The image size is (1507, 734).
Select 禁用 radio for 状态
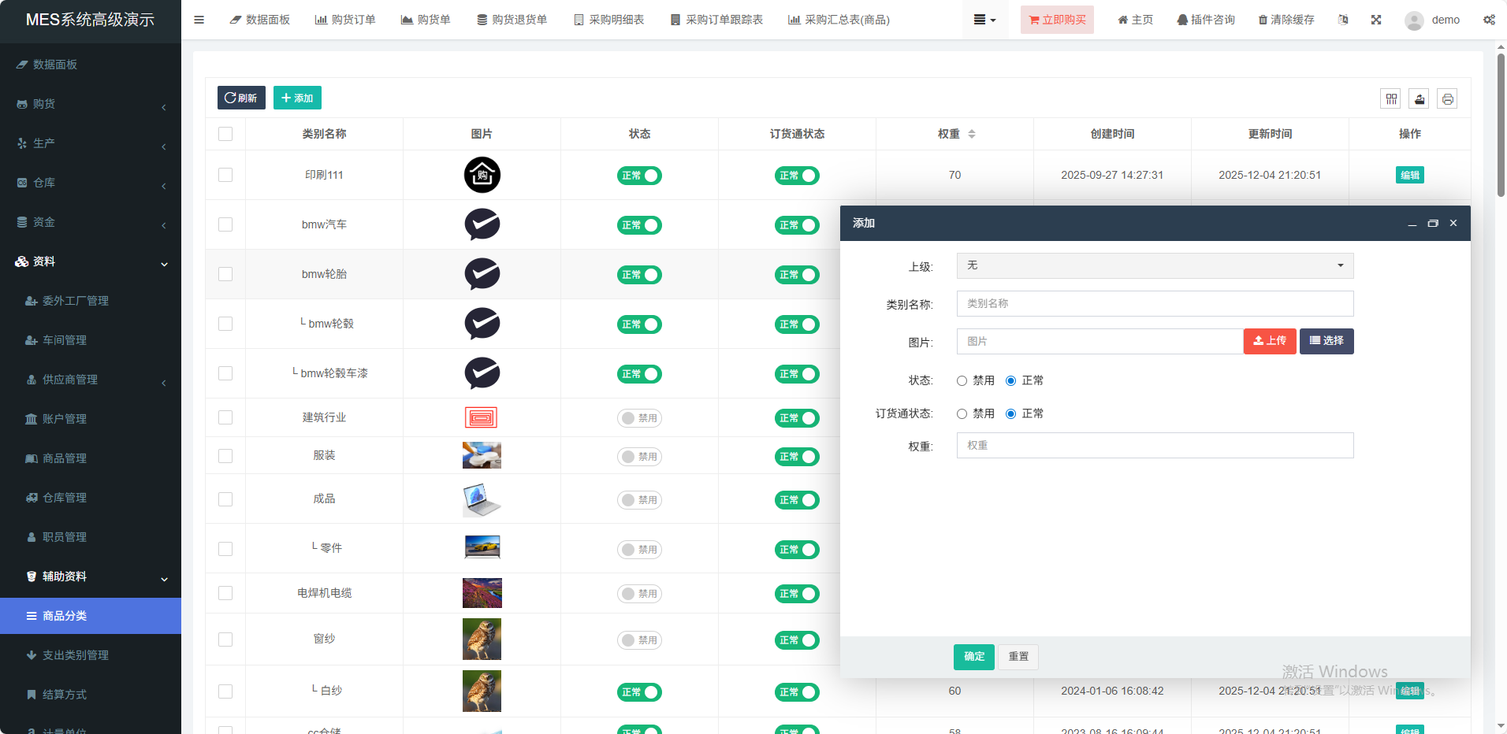[962, 381]
